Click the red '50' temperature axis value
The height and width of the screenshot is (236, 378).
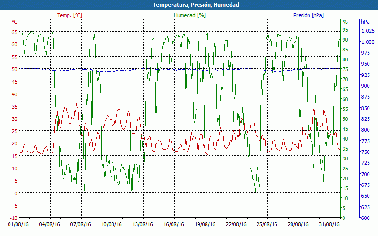14,69
